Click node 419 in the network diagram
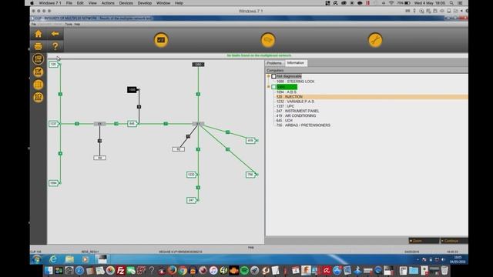Viewport: 493px width, 277px height. point(250,141)
